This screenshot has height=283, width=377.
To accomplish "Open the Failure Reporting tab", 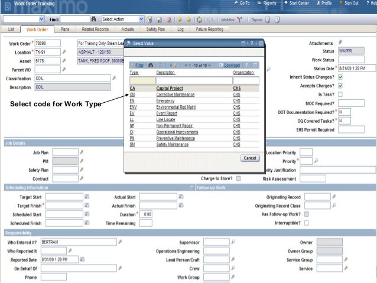I will [x=210, y=29].
